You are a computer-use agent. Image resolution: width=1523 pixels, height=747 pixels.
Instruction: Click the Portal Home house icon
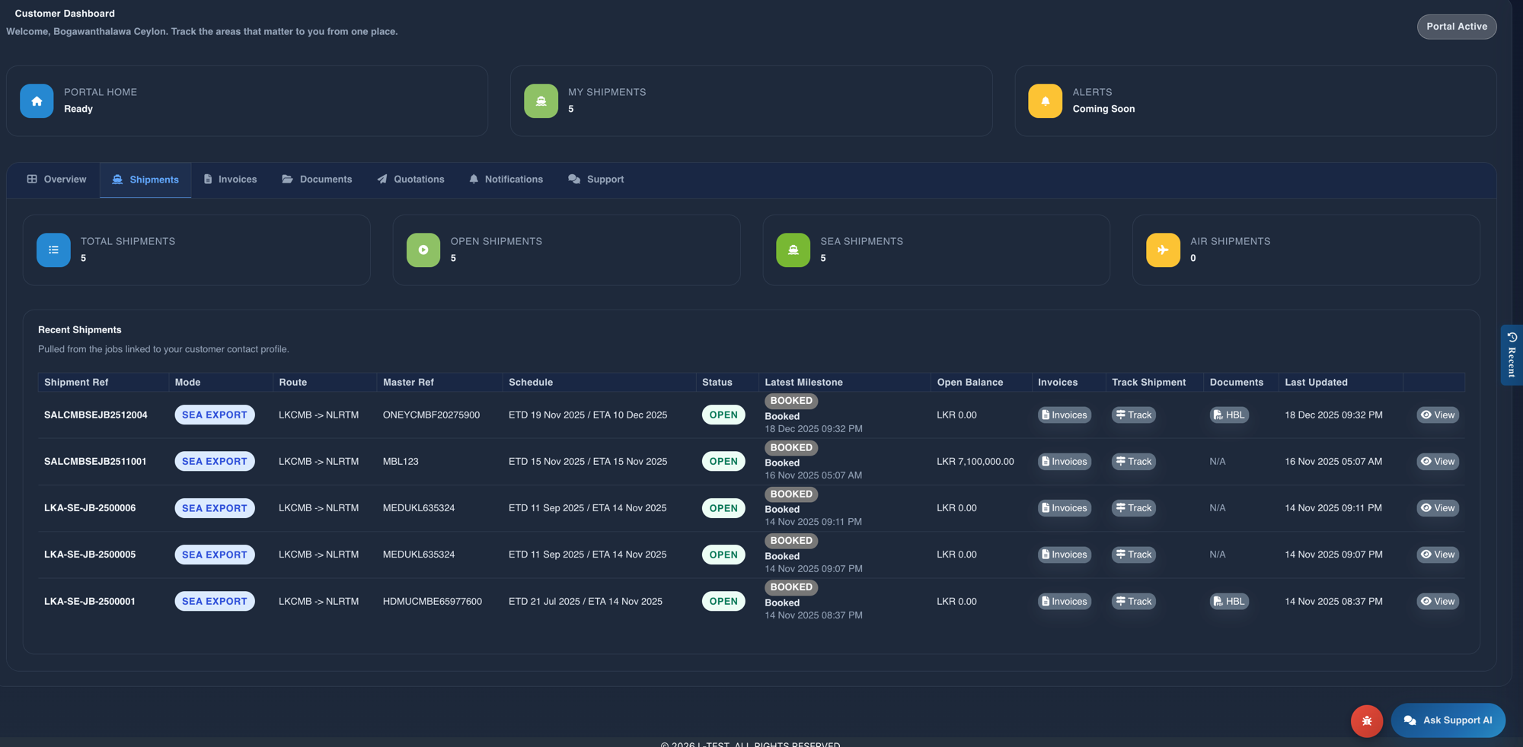[37, 101]
